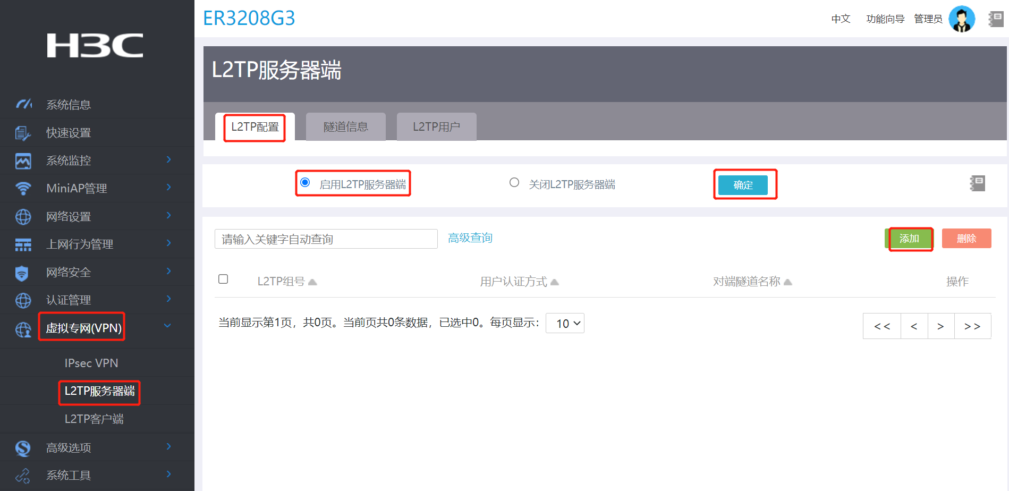This screenshot has width=1009, height=491.
Task: Click the 系统监控 chart icon
Action: point(23,160)
